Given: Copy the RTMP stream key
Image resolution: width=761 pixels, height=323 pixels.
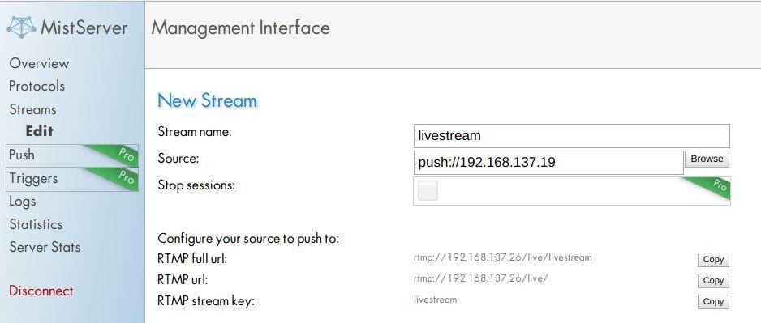Looking at the screenshot, I should (x=713, y=302).
